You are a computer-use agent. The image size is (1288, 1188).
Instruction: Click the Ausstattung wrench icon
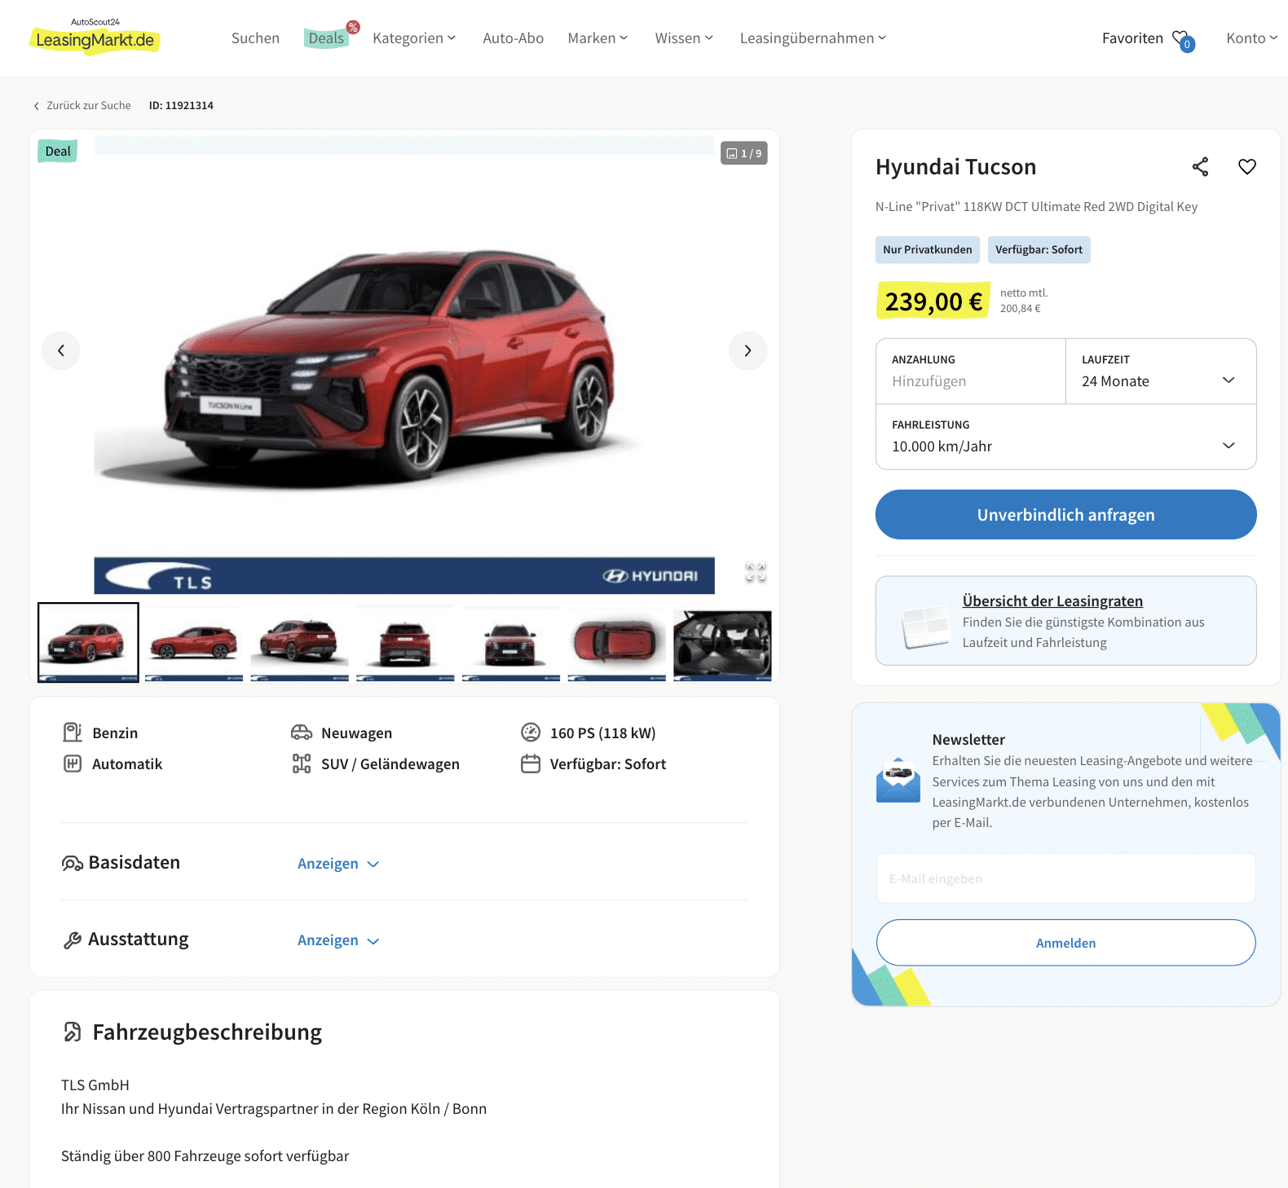[x=73, y=940]
